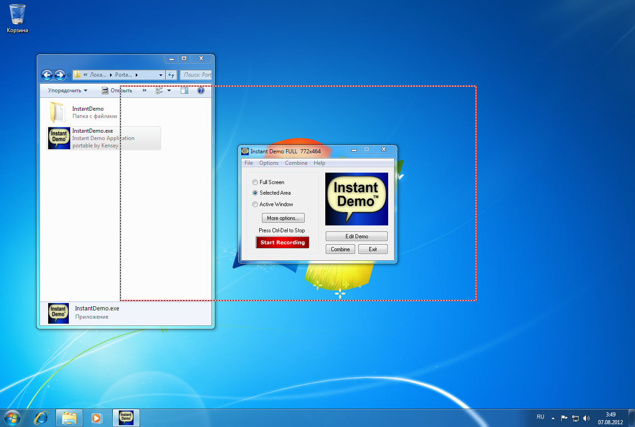The height and width of the screenshot is (427, 635).
Task: Minimize the Instant Demo window
Action: 354,150
